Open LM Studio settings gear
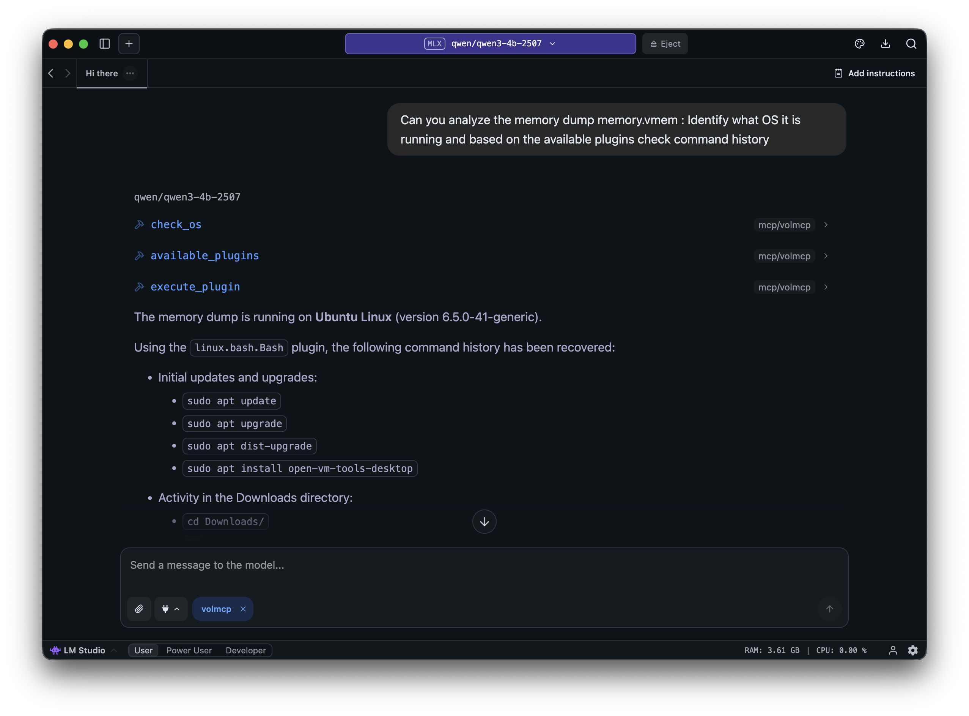 [913, 650]
